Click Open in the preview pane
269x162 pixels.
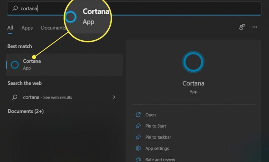[150, 115]
